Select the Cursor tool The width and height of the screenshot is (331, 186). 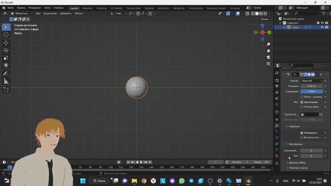[x=6, y=35]
